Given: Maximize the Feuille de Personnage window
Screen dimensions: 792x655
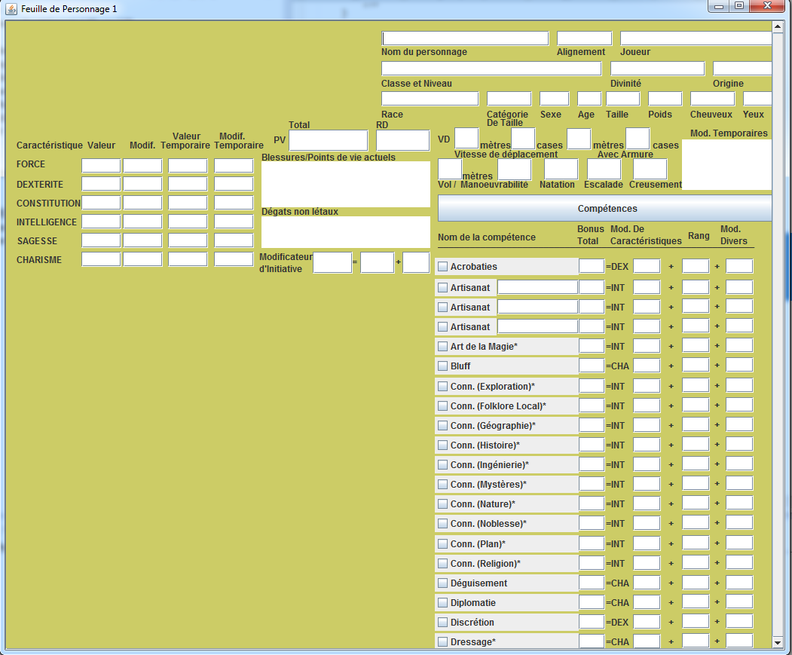Looking at the screenshot, I should [x=739, y=6].
